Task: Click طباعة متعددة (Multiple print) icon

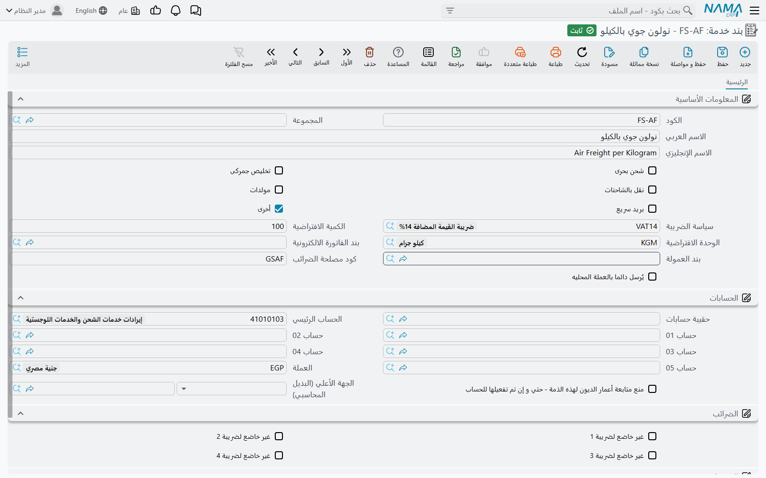Action: point(520,52)
